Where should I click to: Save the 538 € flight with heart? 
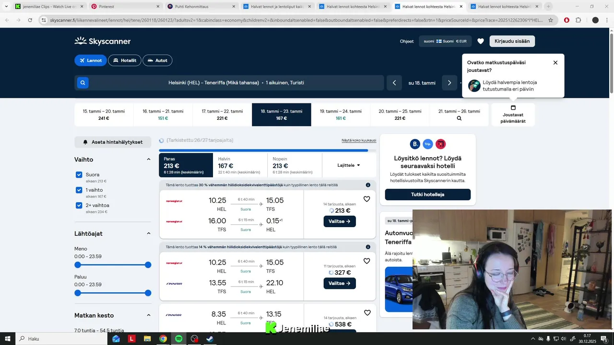[x=367, y=313]
